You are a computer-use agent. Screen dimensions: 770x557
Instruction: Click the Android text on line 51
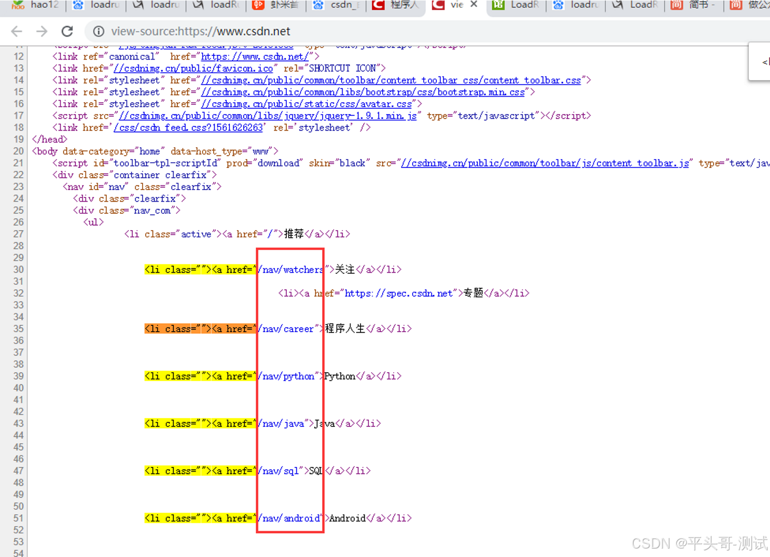click(x=347, y=518)
